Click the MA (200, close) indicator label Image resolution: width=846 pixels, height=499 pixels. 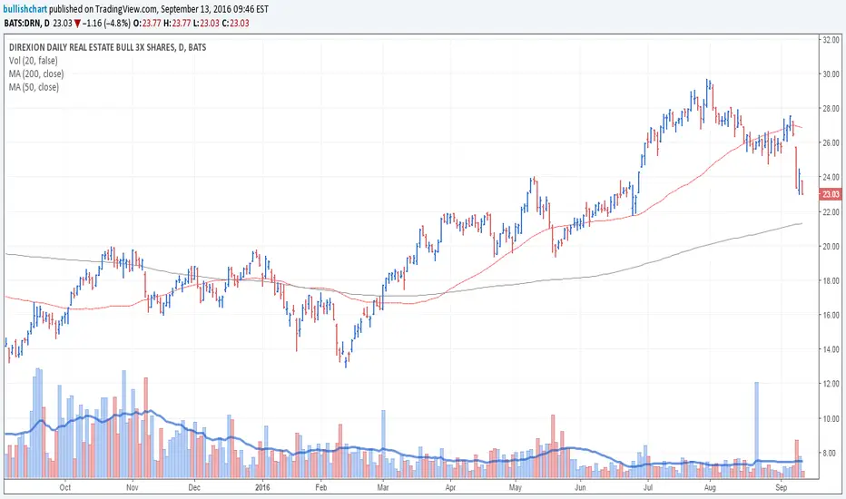pyautogui.click(x=36, y=73)
